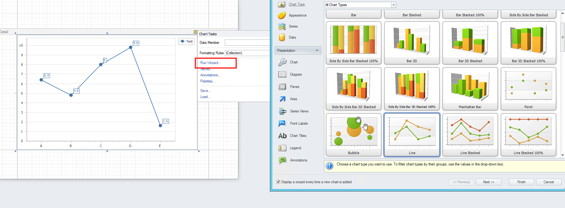The image size is (565, 208).
Task: Open the Point Labels page icon
Action: click(x=282, y=123)
